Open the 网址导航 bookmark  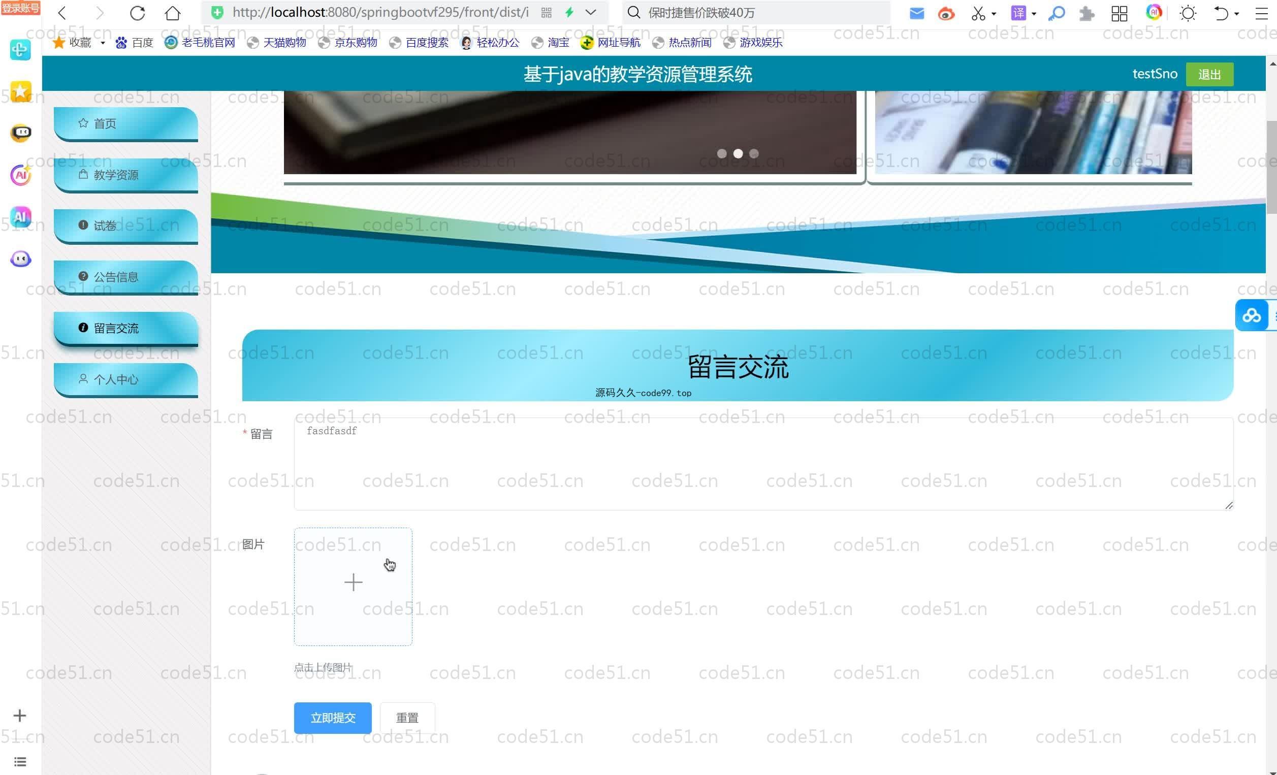tap(611, 43)
